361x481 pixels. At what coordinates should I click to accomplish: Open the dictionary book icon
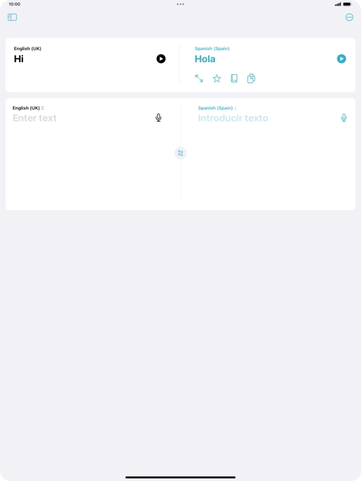234,78
